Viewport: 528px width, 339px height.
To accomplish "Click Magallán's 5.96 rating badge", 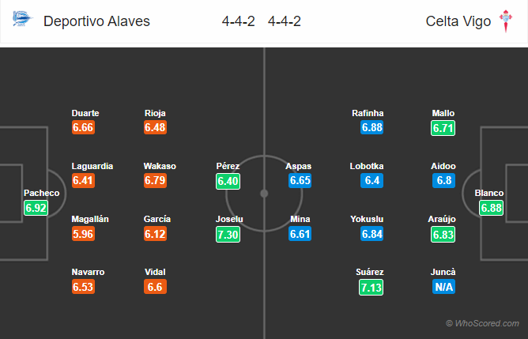I will (83, 234).
